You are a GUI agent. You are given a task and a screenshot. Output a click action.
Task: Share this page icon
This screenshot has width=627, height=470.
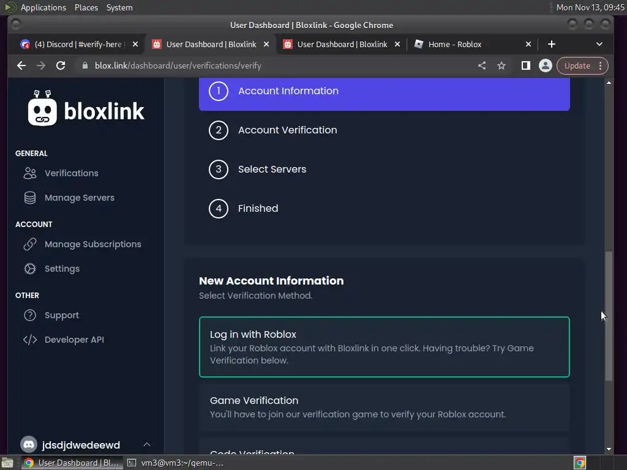[482, 65]
